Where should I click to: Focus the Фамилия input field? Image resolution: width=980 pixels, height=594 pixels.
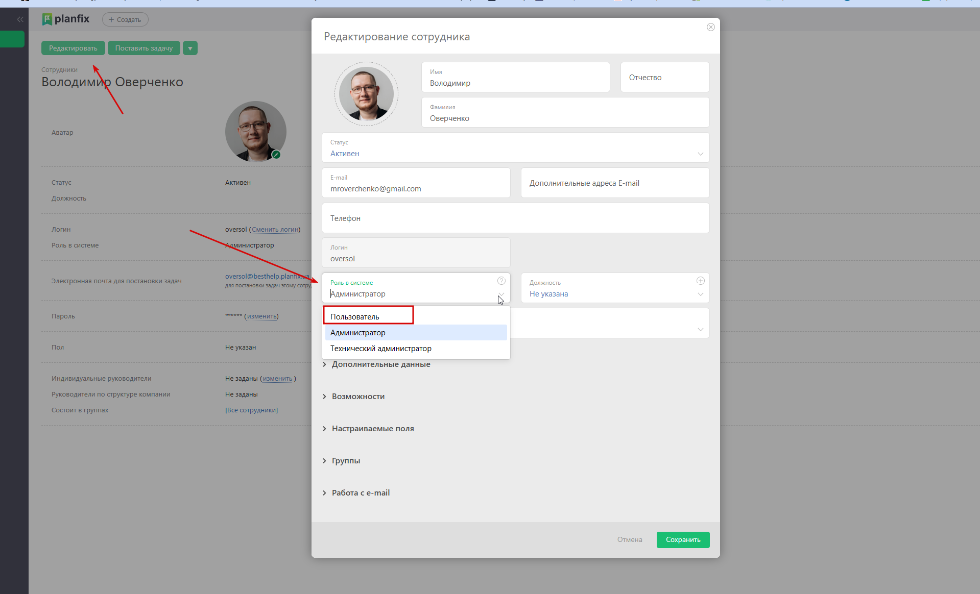click(x=565, y=112)
